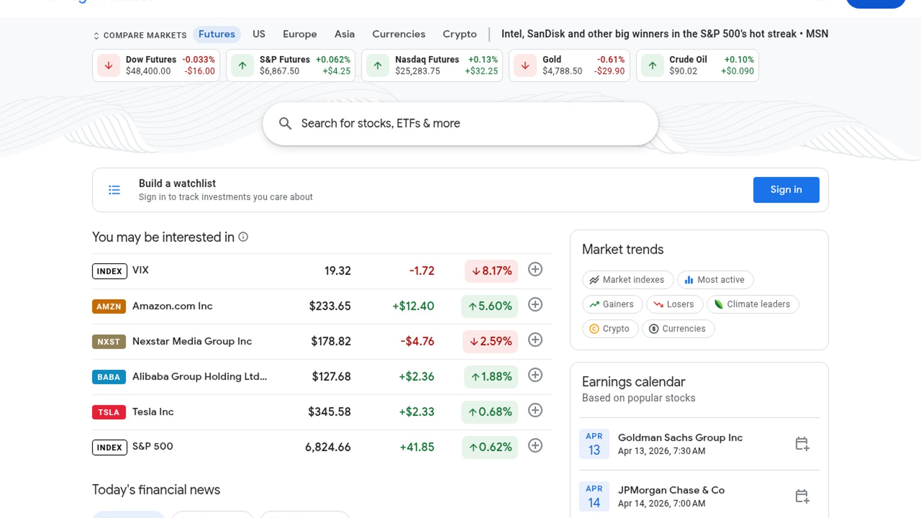Click plus icon beside Tesla Inc

pos(535,411)
